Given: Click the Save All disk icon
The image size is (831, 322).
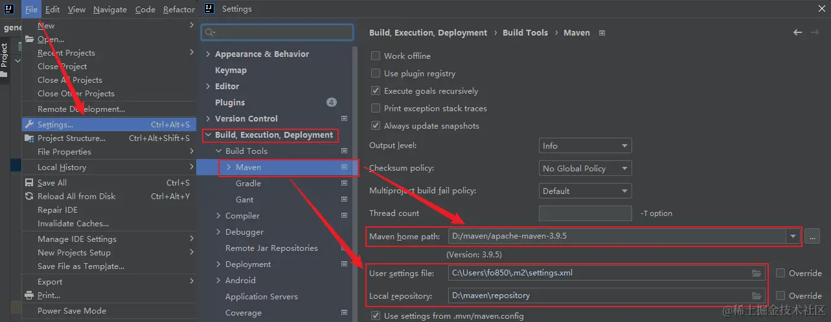Looking at the screenshot, I should [29, 183].
